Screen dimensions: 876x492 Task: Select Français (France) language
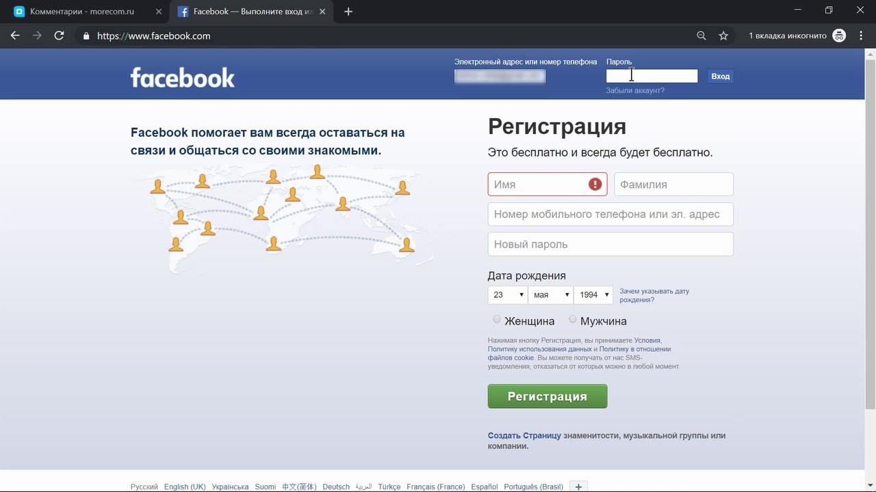coord(436,487)
